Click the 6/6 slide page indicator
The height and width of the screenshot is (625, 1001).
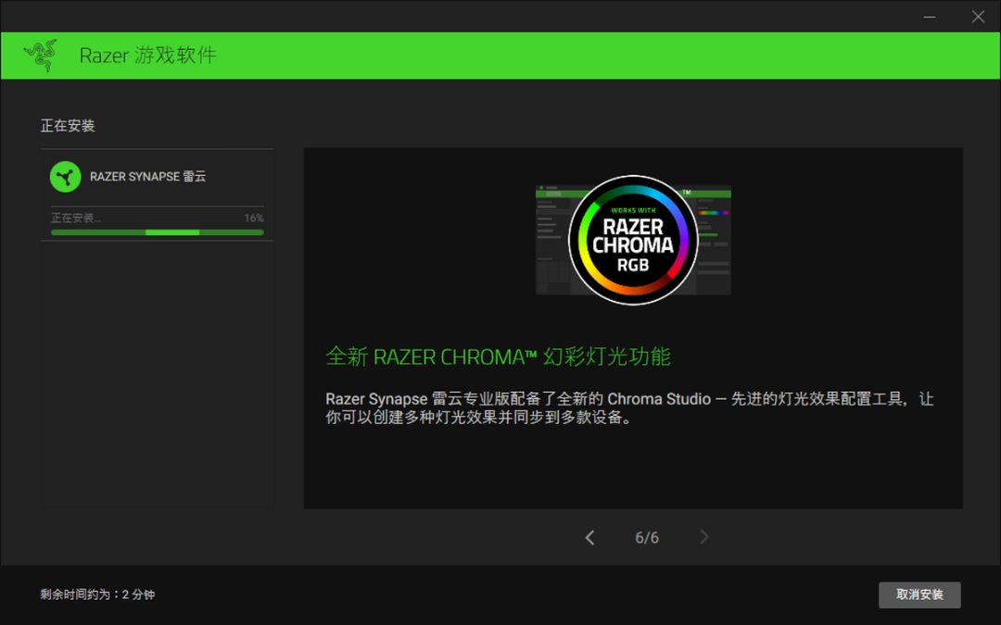647,538
